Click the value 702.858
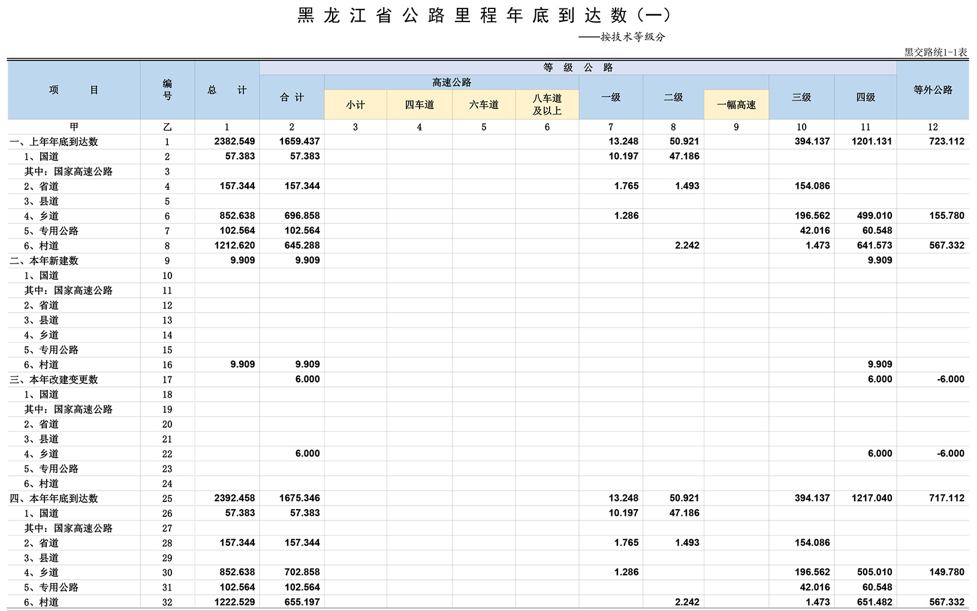 (x=302, y=573)
